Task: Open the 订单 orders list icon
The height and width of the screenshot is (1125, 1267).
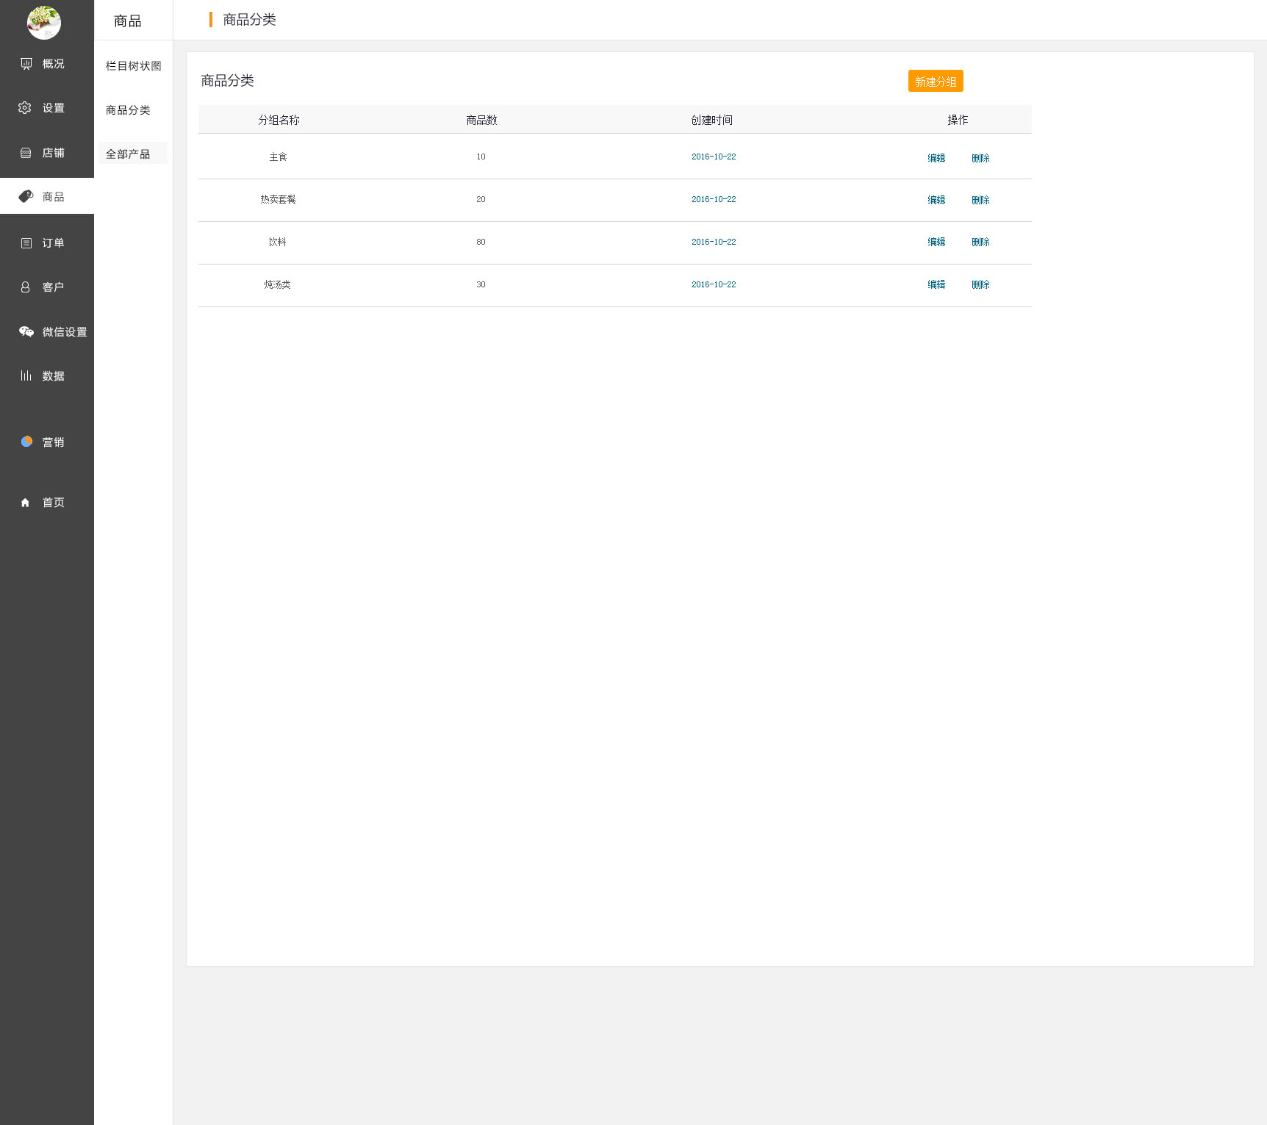Action: 26,243
